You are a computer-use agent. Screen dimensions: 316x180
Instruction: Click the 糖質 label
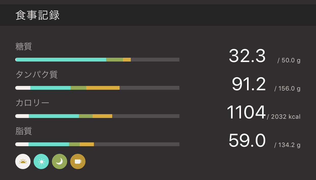(24, 47)
